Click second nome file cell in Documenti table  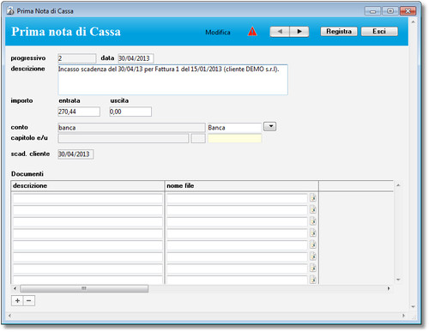click(237, 210)
